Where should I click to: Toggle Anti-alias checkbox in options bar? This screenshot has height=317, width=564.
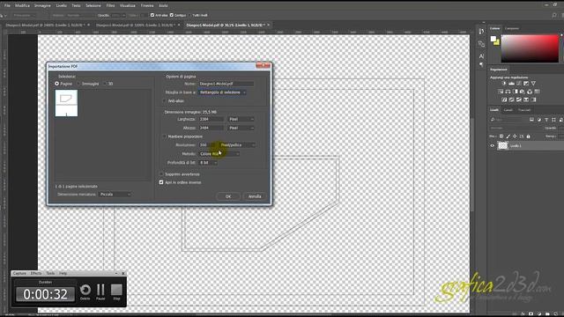pyautogui.click(x=152, y=15)
